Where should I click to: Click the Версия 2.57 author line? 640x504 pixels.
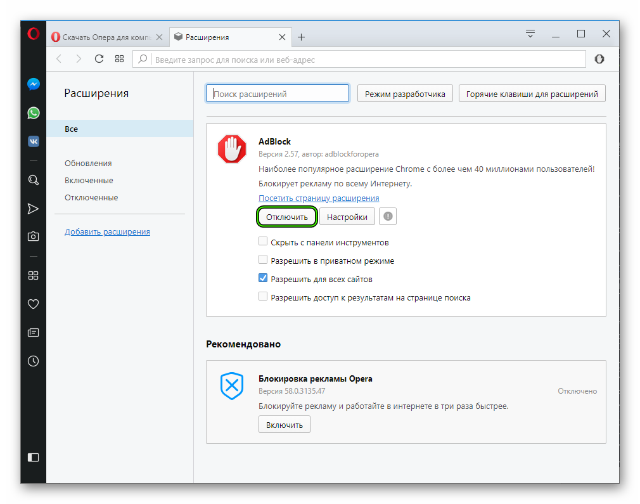319,154
